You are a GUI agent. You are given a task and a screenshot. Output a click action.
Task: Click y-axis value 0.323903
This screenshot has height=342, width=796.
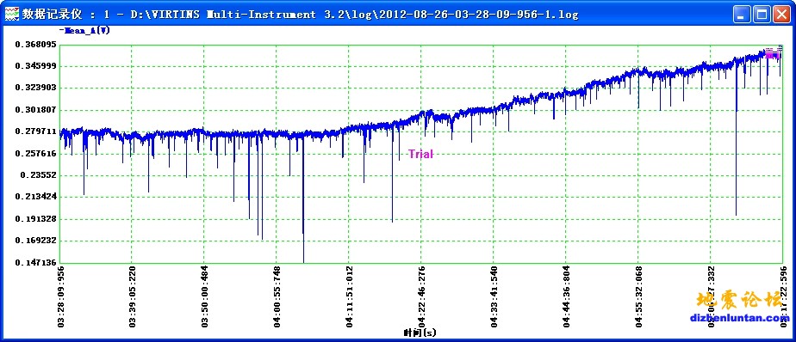tap(35, 89)
